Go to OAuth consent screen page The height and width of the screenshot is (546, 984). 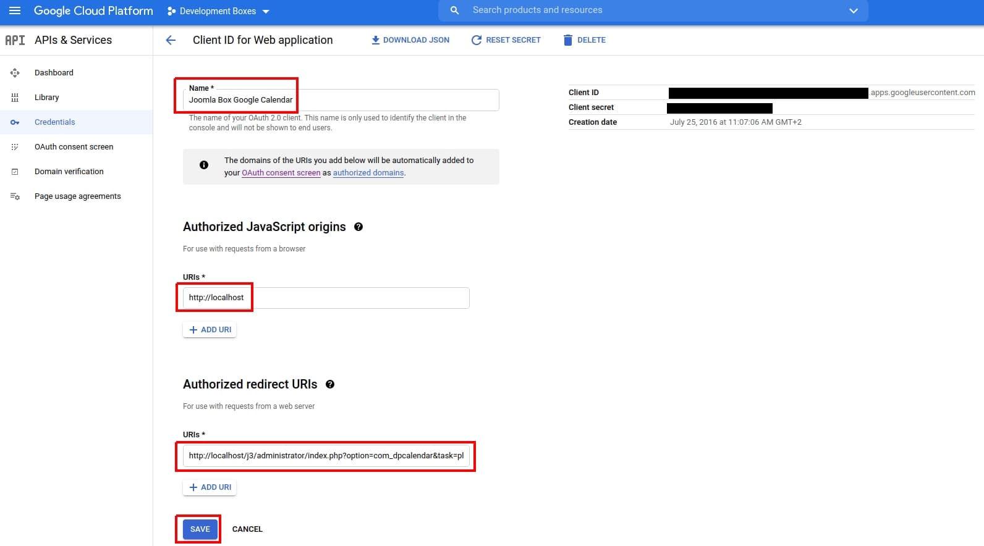coord(74,147)
